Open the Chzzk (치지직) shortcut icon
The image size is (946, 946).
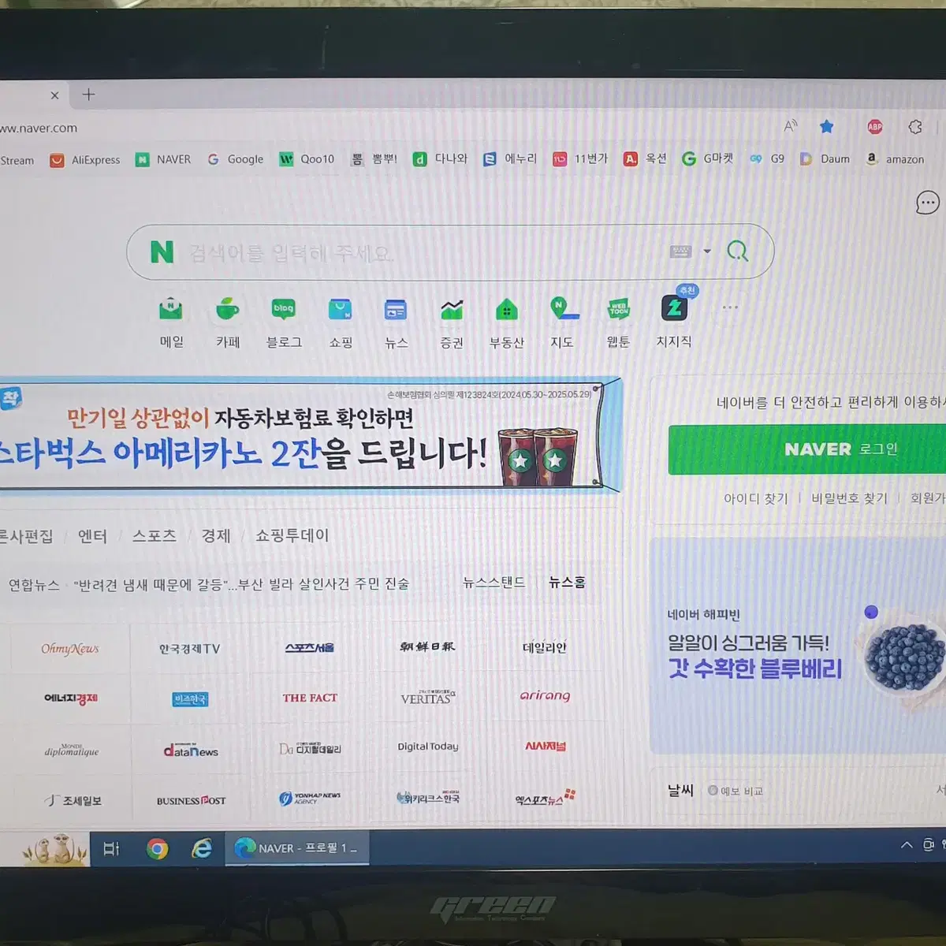(675, 308)
